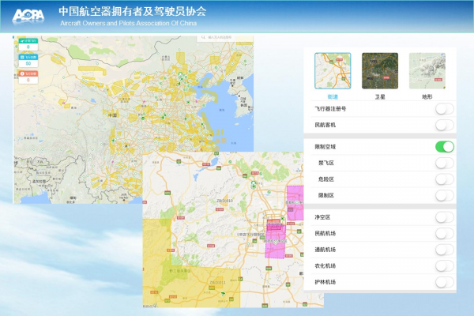The image size is (474, 316).
Task: Click the Chinese association title in the header
Action: [133, 11]
